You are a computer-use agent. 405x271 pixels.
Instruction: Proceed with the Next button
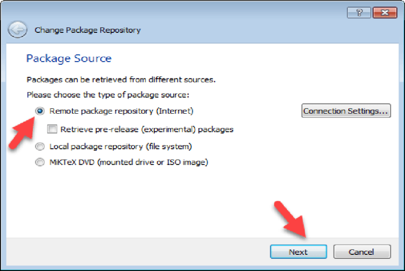pyautogui.click(x=298, y=252)
